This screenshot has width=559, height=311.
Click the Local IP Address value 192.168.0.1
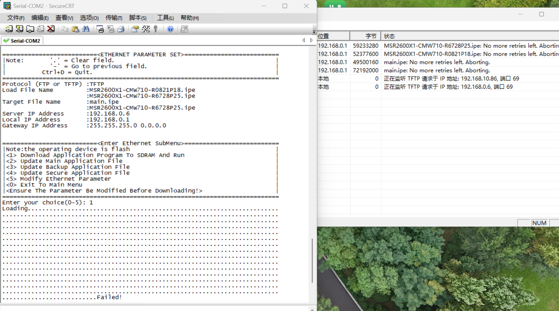tap(110, 120)
